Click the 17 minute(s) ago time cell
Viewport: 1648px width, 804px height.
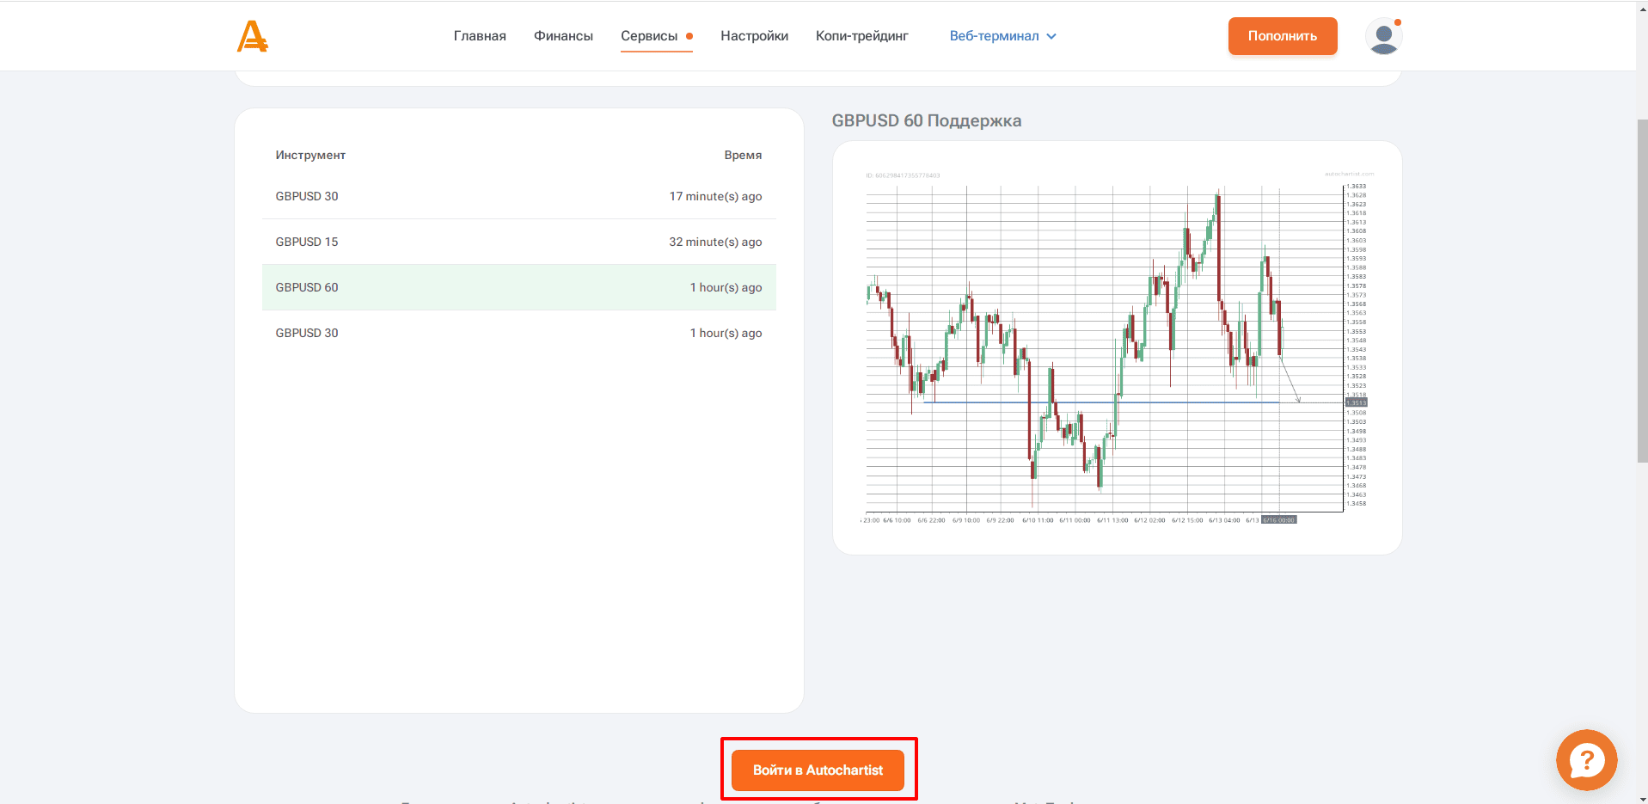point(715,196)
